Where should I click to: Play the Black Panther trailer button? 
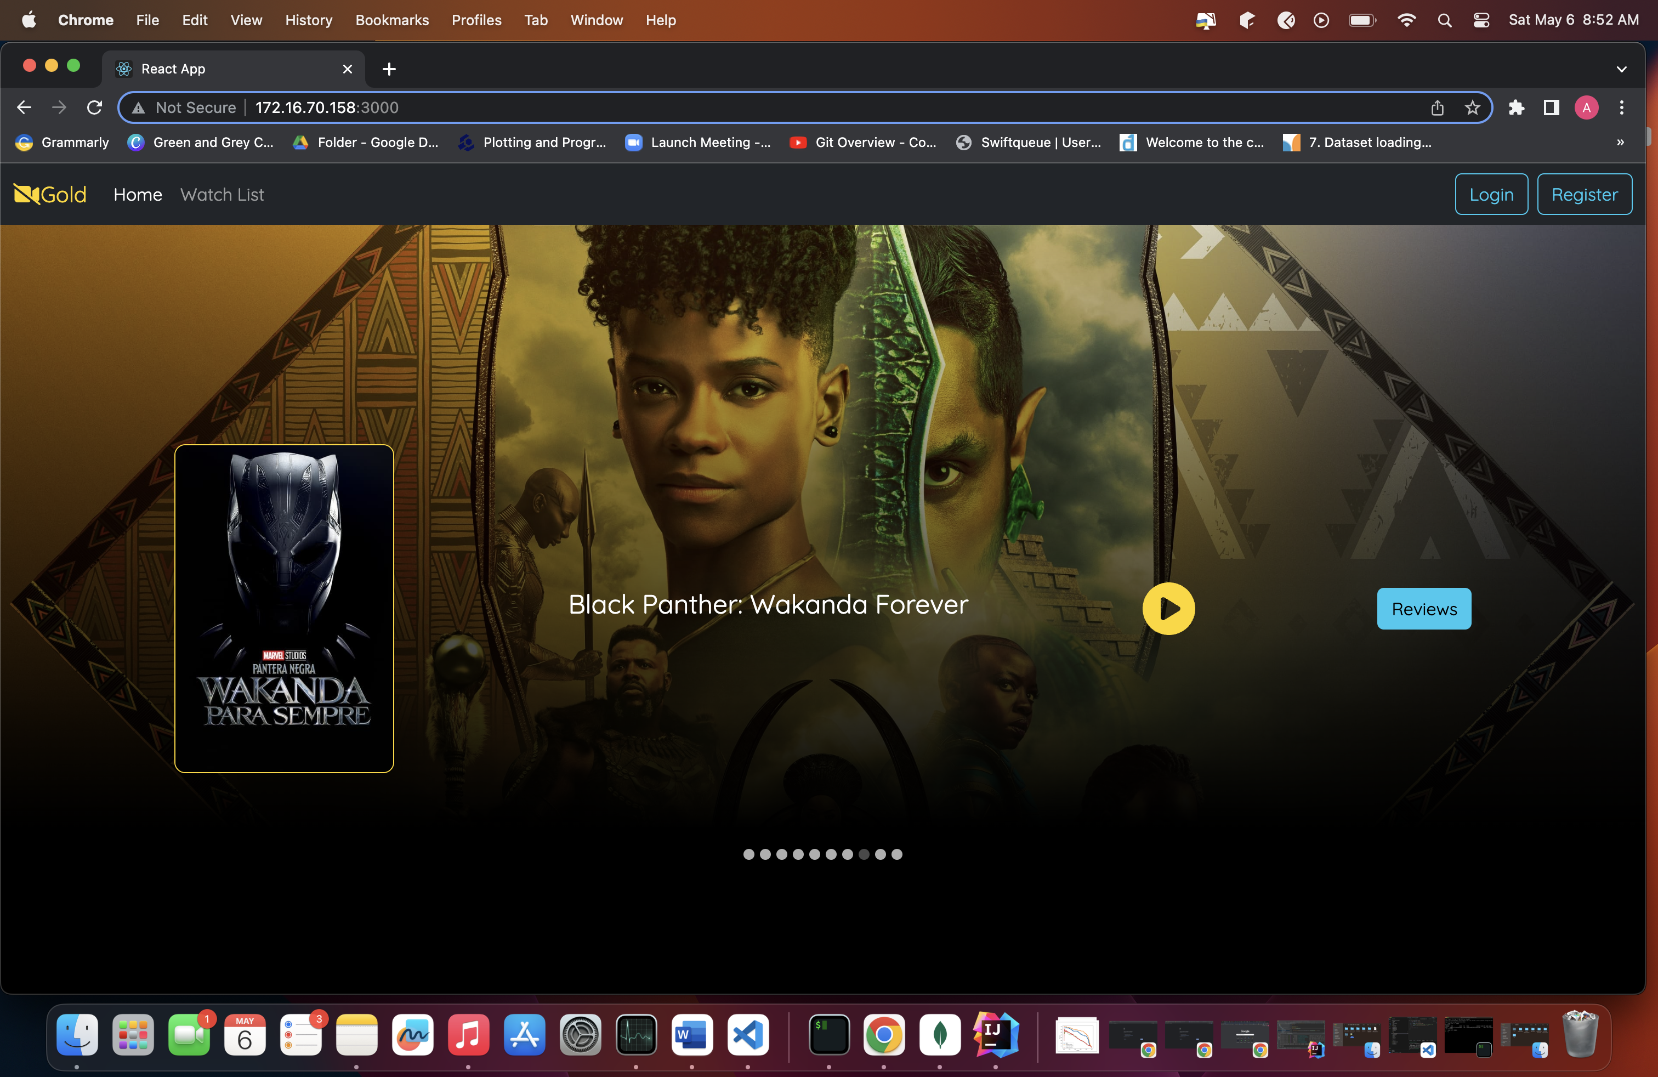click(1168, 609)
